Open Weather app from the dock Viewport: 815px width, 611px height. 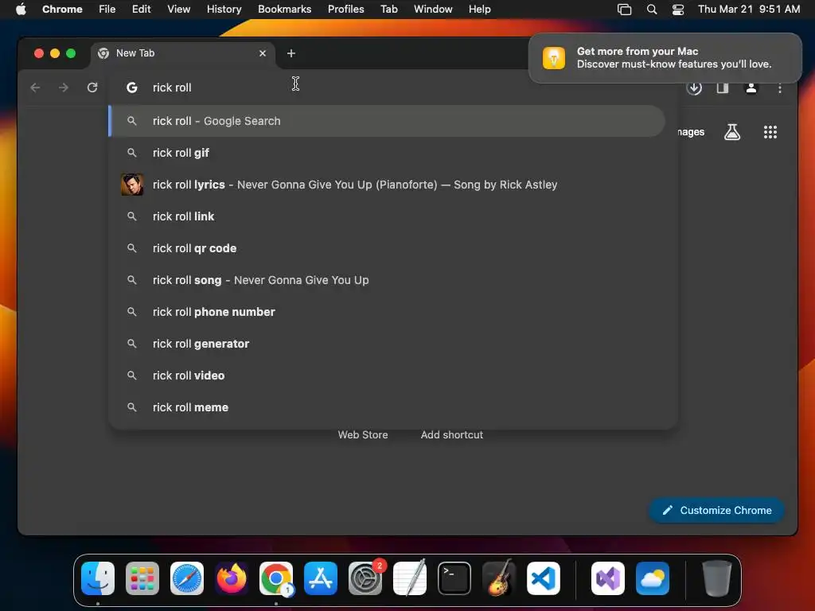click(653, 578)
